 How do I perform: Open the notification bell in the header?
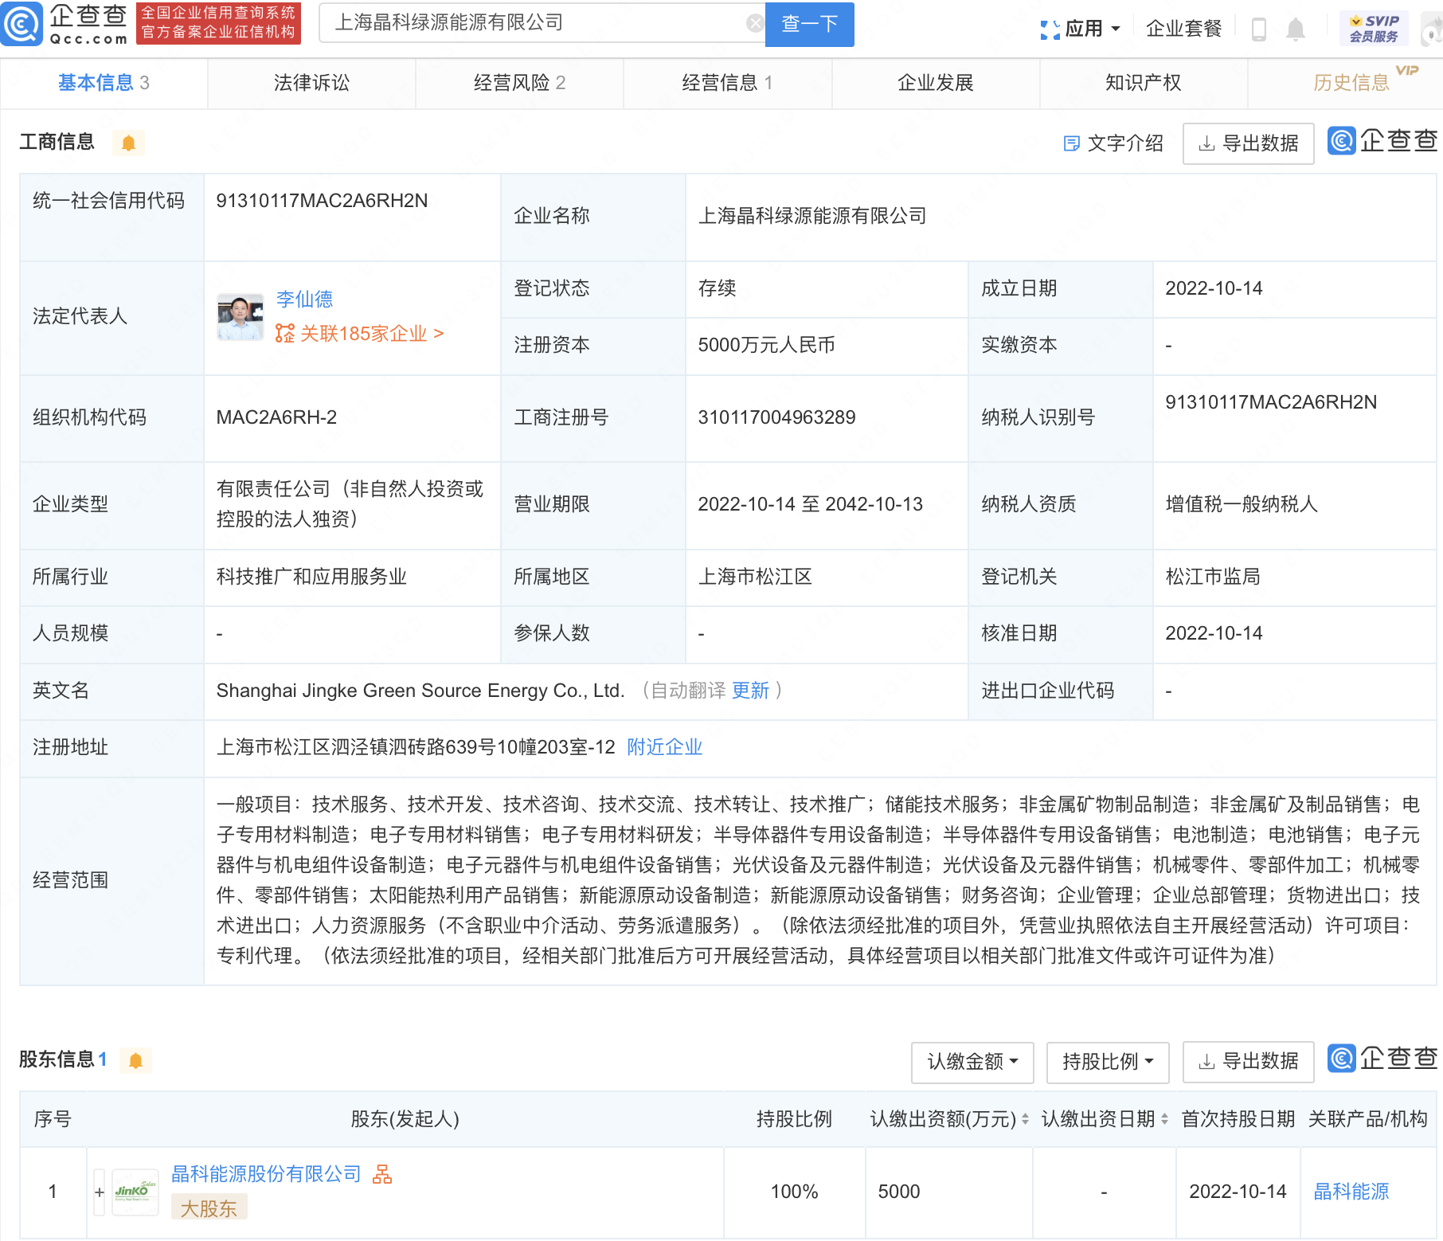coord(1296,29)
